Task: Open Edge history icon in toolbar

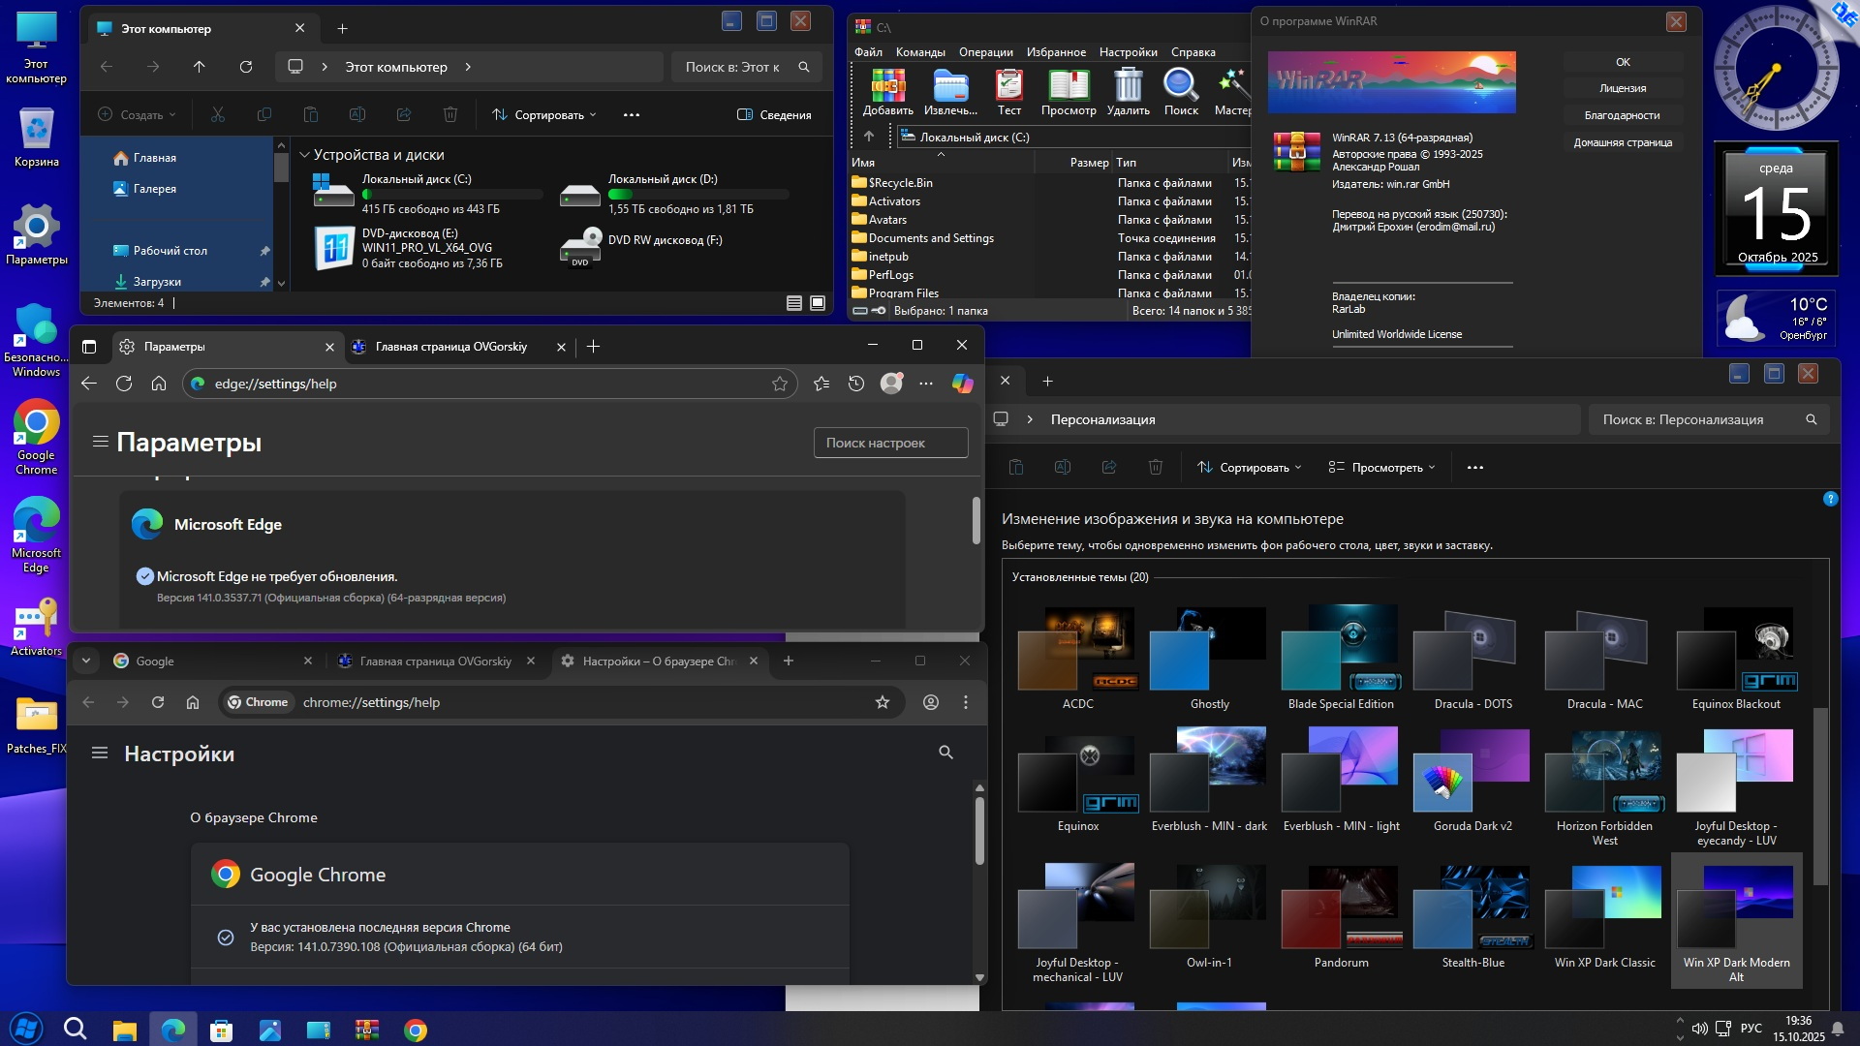Action: click(855, 384)
